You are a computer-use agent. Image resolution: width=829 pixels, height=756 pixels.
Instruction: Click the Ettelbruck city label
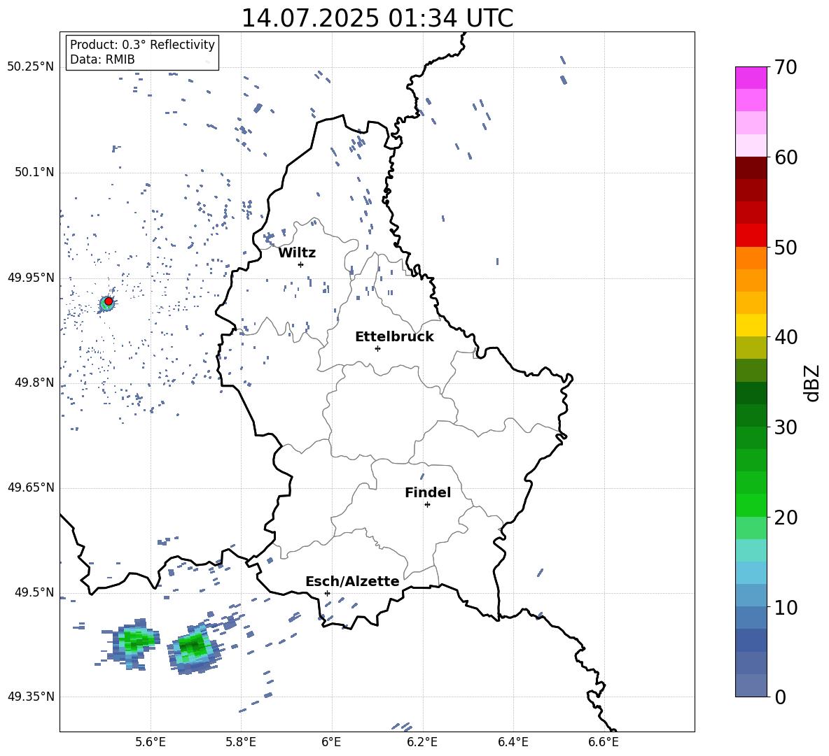coord(394,337)
